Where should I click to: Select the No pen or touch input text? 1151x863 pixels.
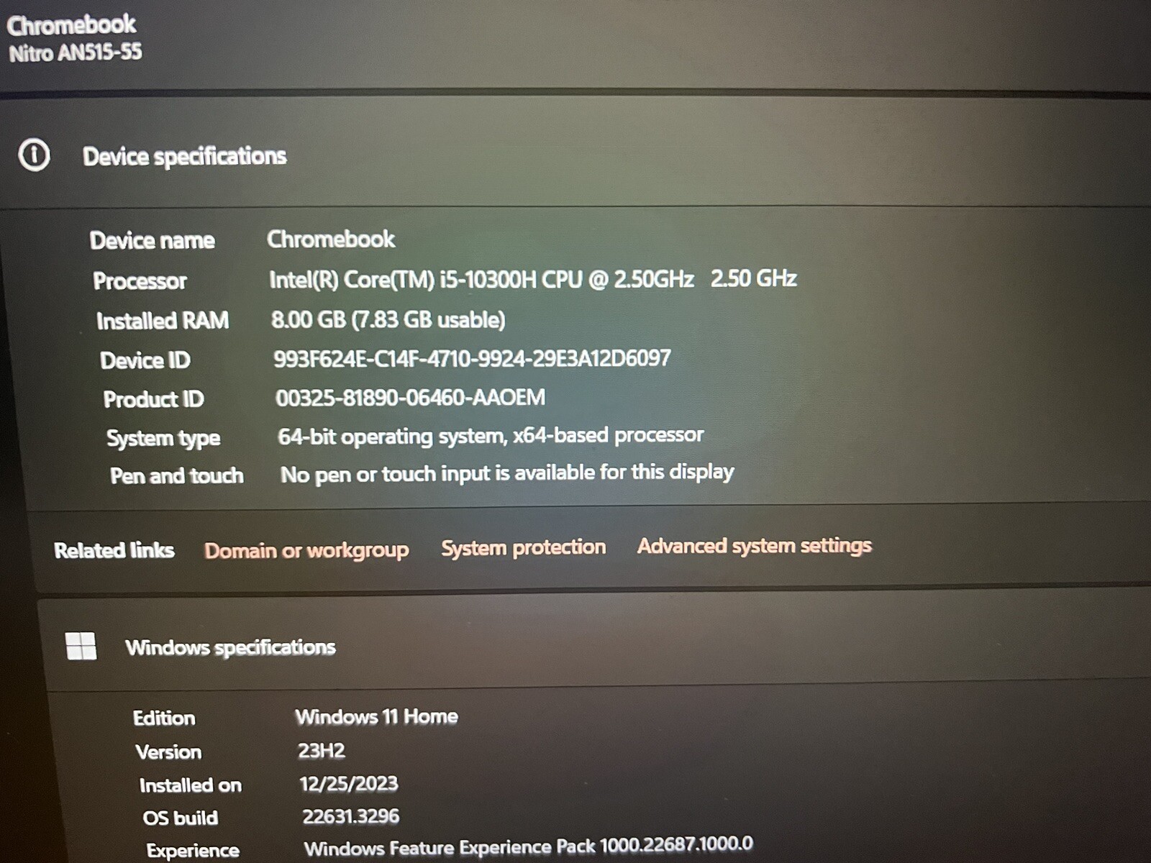[507, 473]
